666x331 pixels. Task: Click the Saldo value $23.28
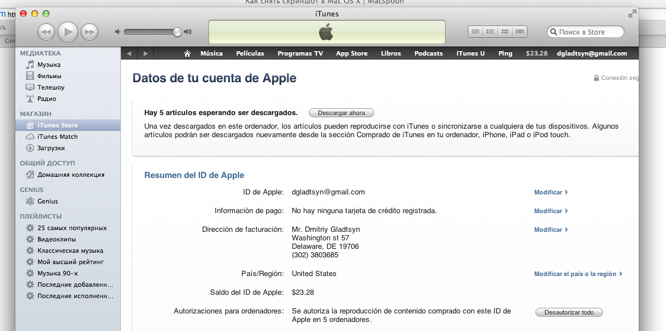[303, 292]
